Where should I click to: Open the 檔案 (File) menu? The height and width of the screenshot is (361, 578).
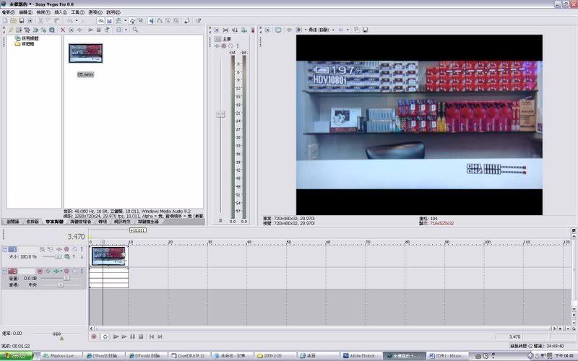[x=8, y=12]
